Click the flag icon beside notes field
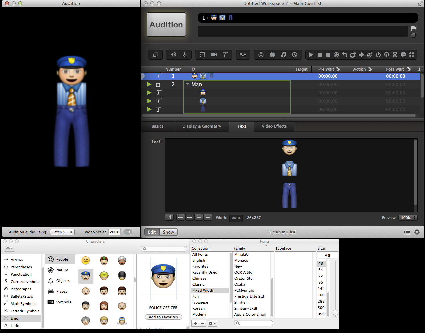Image resolution: width=425 pixels, height=333 pixels. (414, 28)
